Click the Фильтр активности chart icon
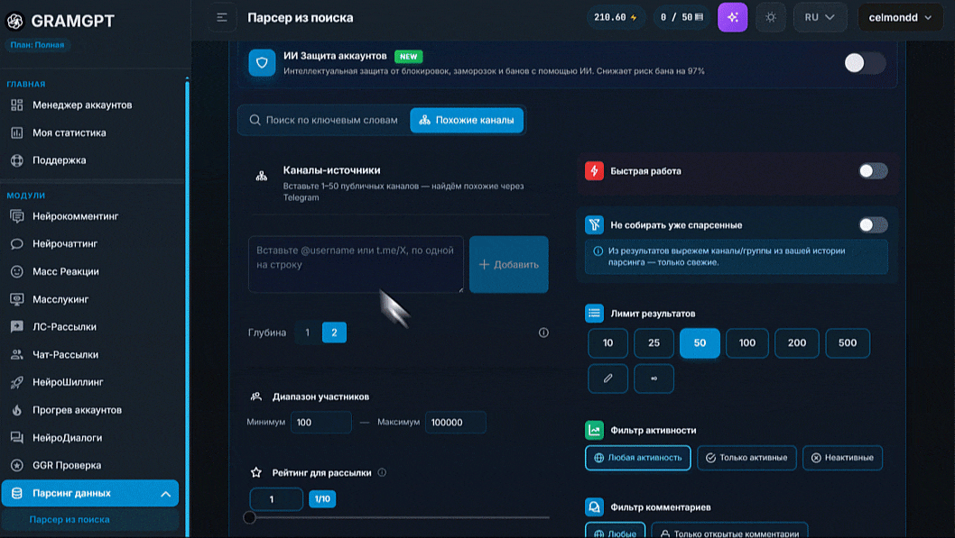The image size is (955, 538). [x=595, y=431]
